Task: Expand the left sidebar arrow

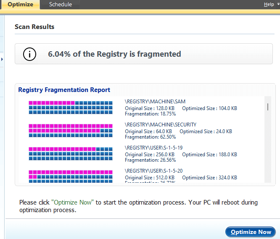Action: click(2, 60)
